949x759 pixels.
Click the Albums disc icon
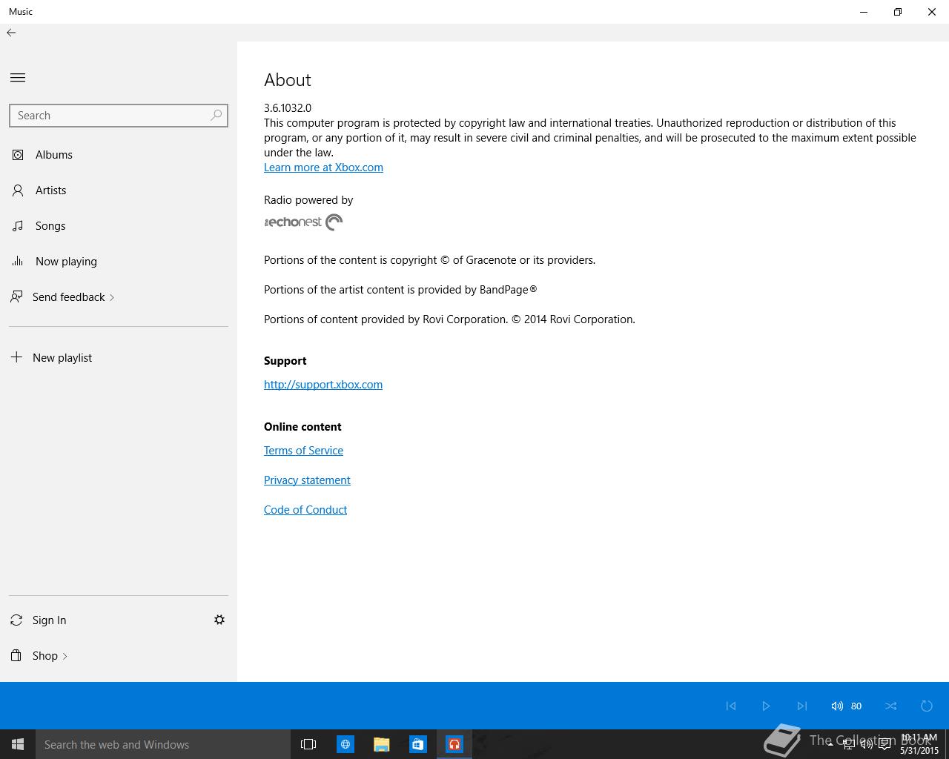tap(18, 155)
